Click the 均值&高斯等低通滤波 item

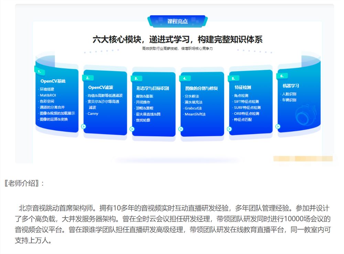(105, 95)
